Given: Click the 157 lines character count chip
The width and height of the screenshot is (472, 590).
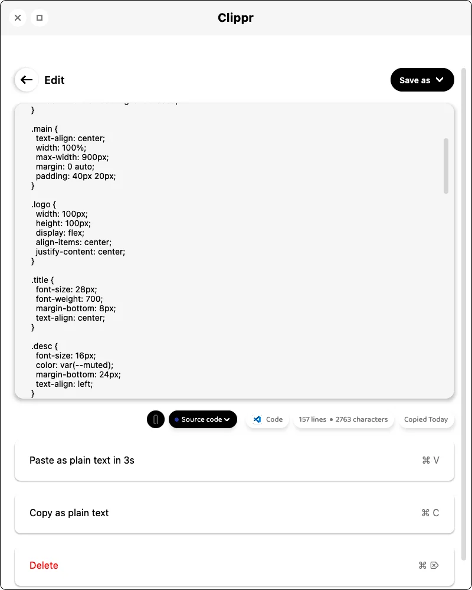Looking at the screenshot, I should pos(343,419).
